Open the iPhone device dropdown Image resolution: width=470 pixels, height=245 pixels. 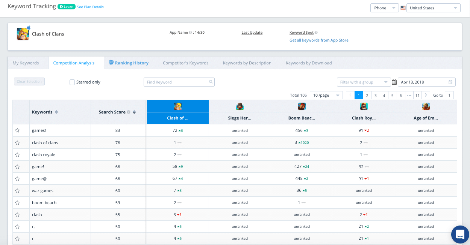(x=384, y=8)
